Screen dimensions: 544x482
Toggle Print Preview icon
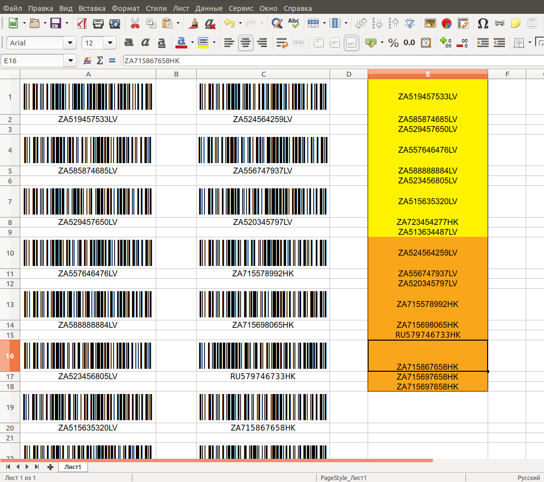tap(115, 23)
